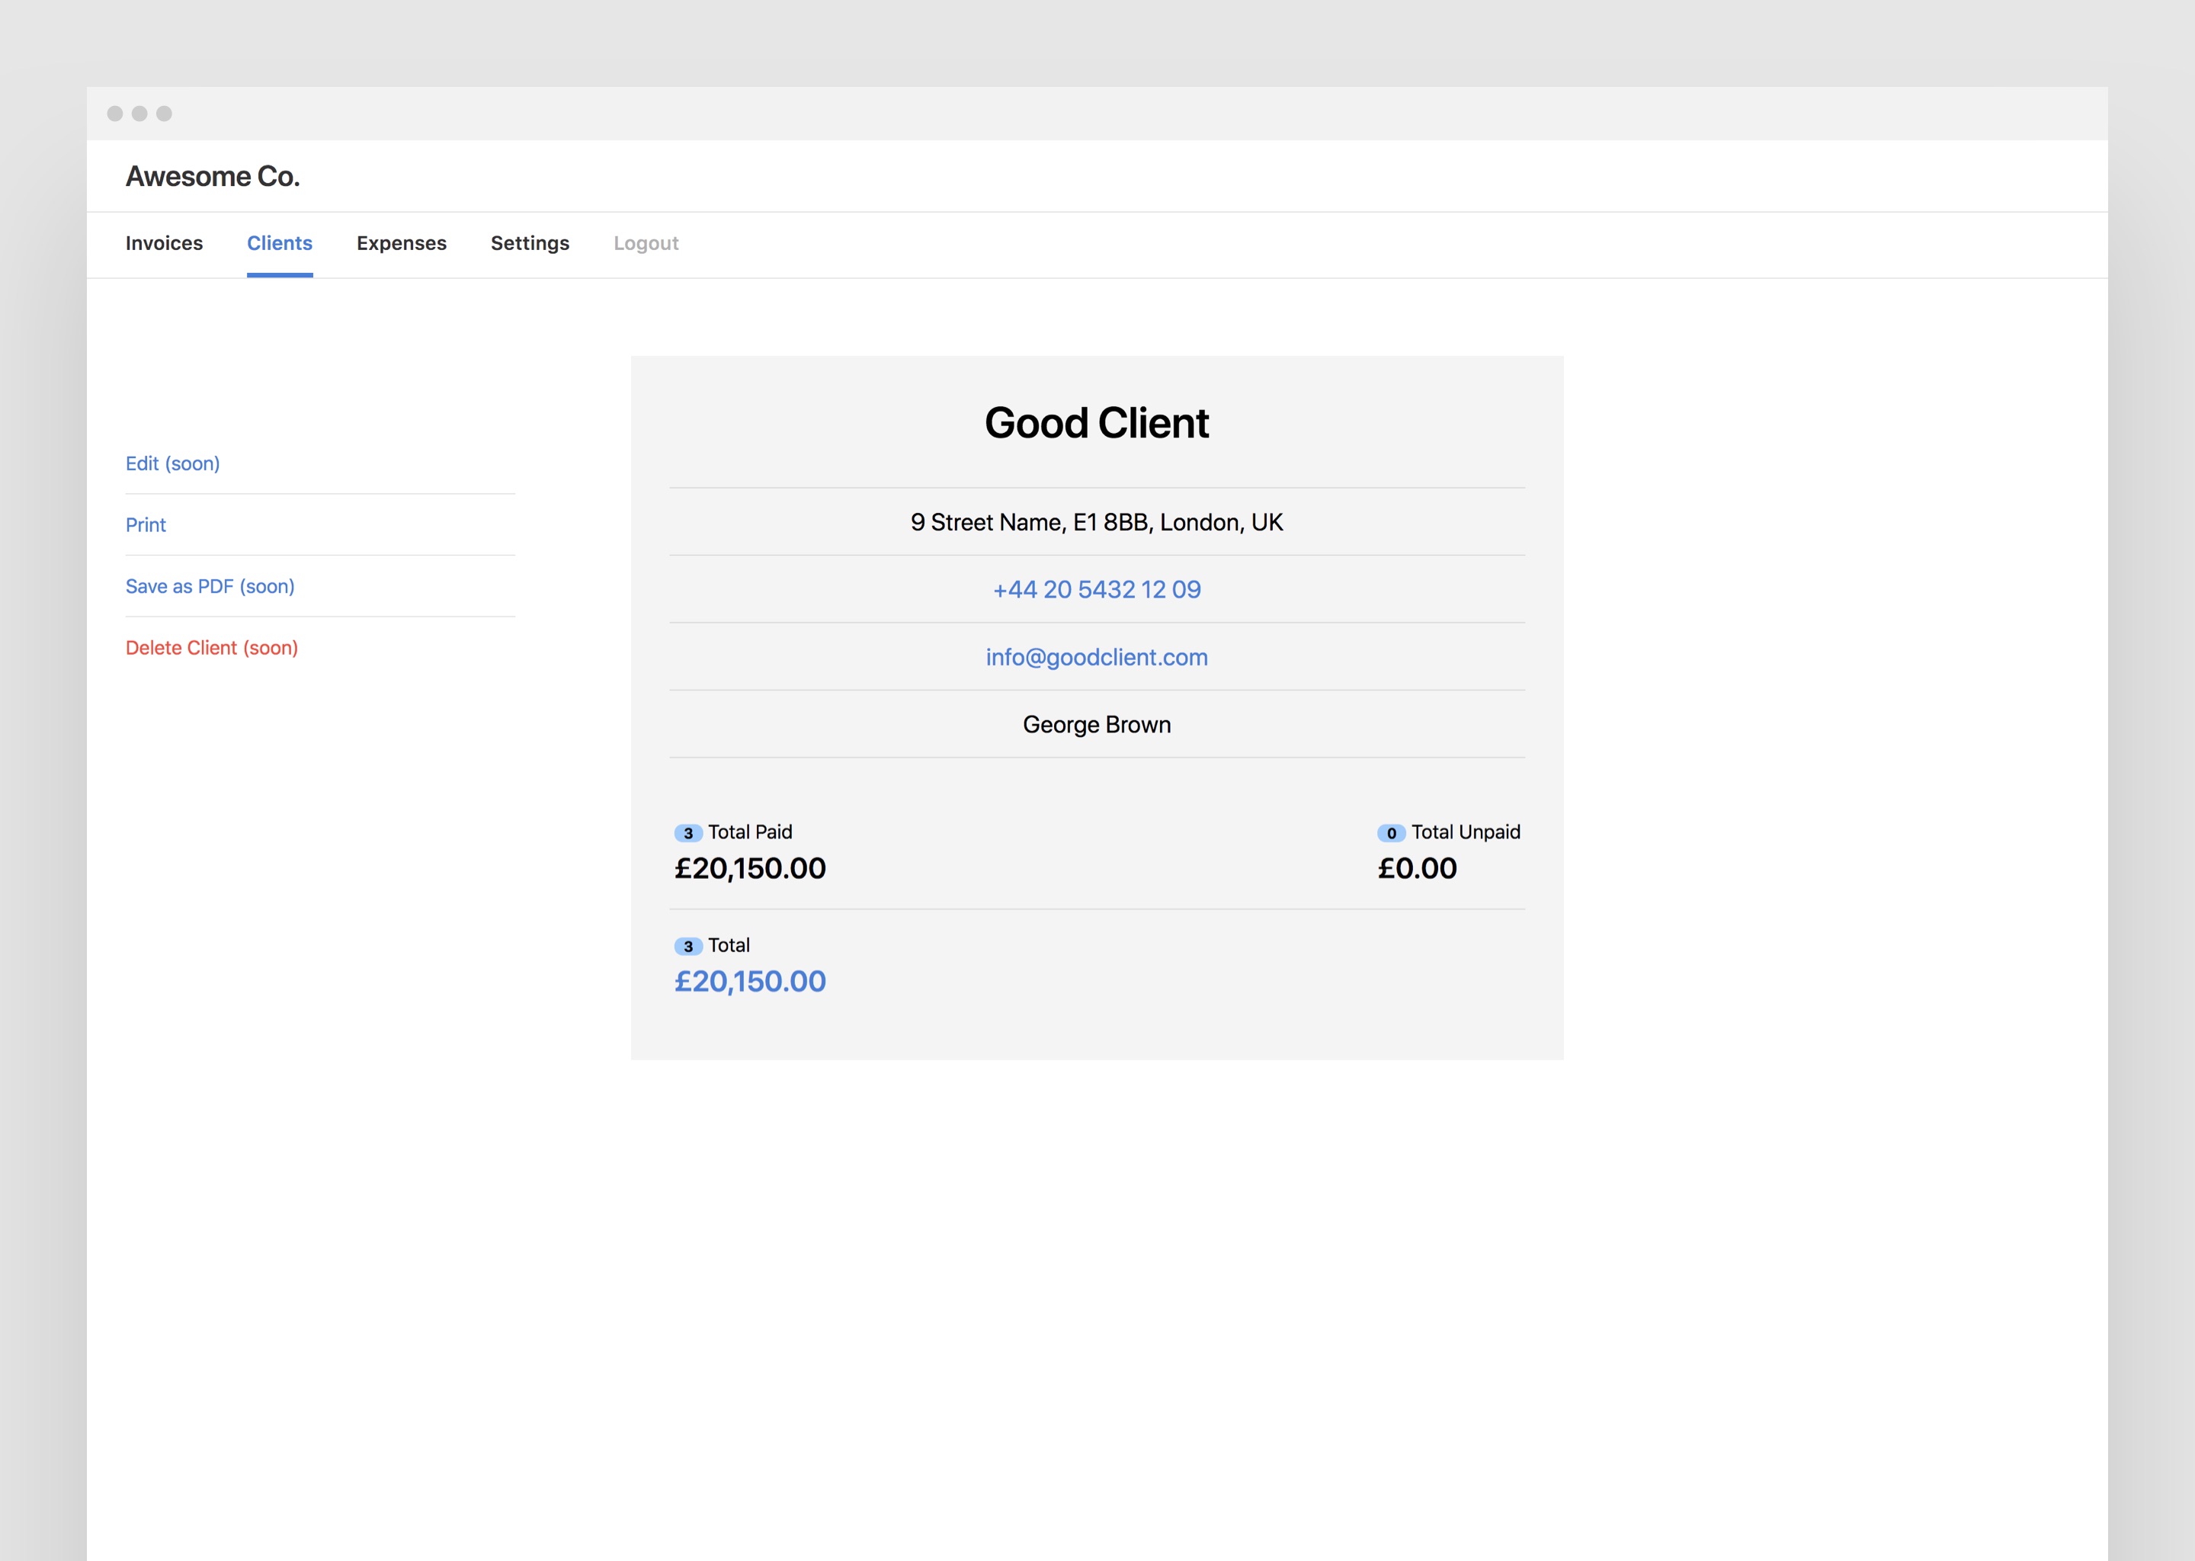
Task: Click the Print link
Action: click(146, 525)
